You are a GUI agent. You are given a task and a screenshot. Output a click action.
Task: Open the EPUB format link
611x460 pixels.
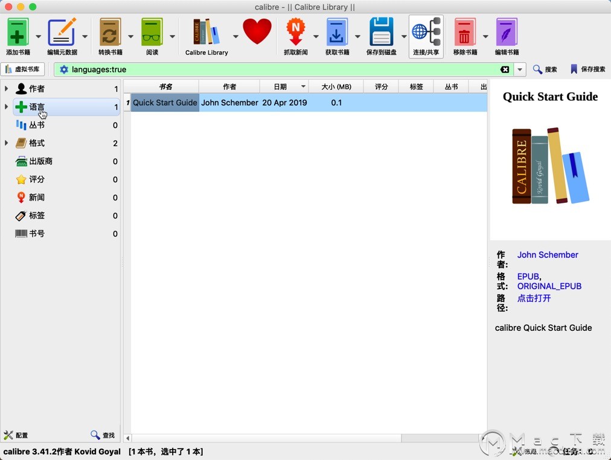[x=528, y=276]
